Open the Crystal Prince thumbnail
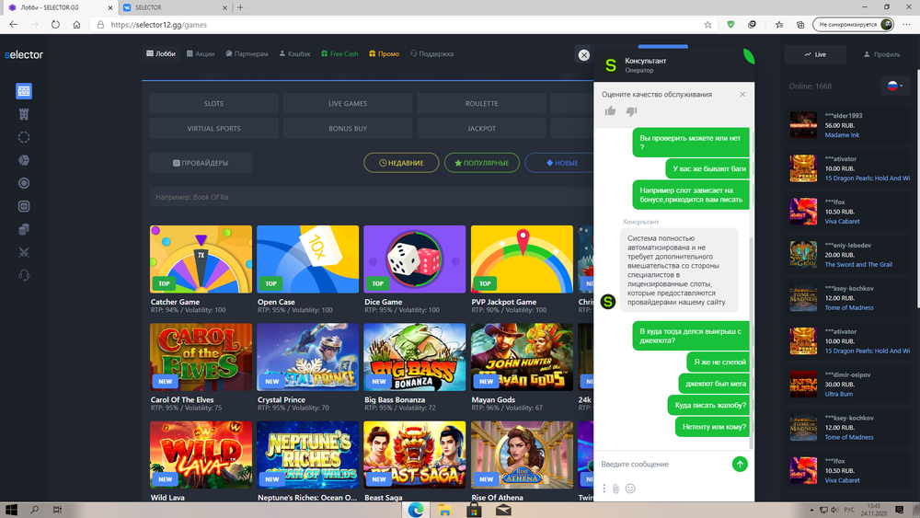The width and height of the screenshot is (920, 518). click(307, 357)
